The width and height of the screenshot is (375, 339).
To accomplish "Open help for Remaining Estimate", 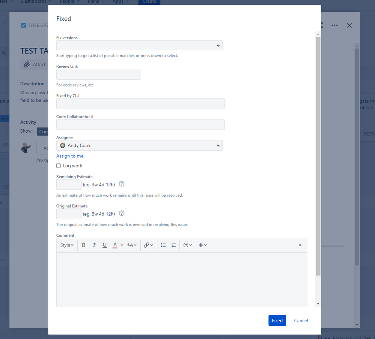I will (x=122, y=184).
